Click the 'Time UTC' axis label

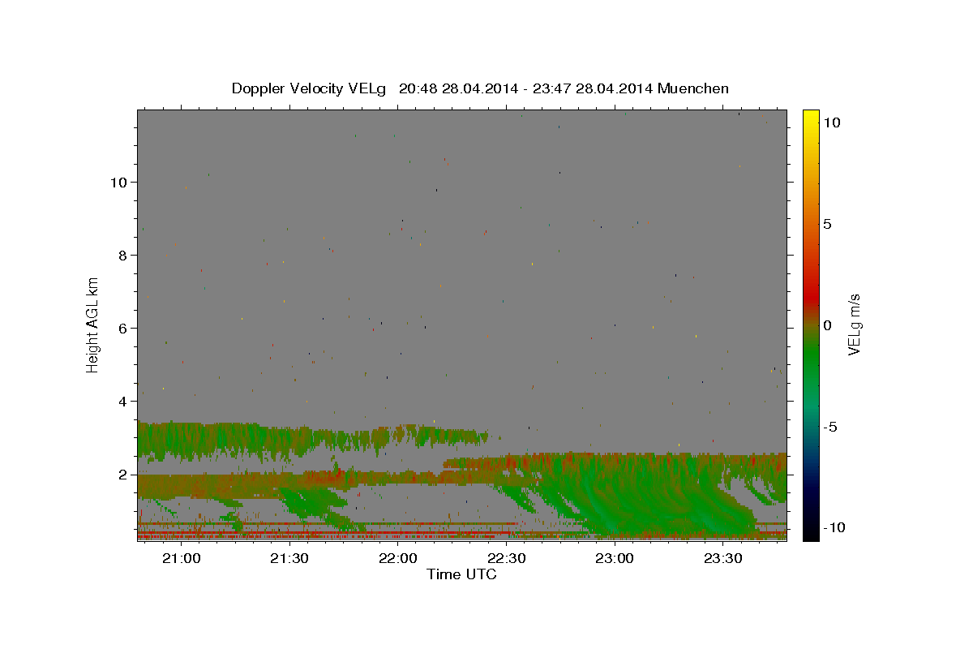pos(461,574)
